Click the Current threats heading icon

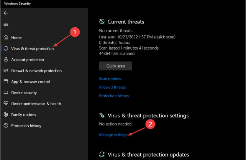point(102,21)
